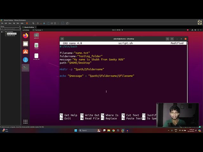
Task: Open the VMware View menu
Action: 10,23
